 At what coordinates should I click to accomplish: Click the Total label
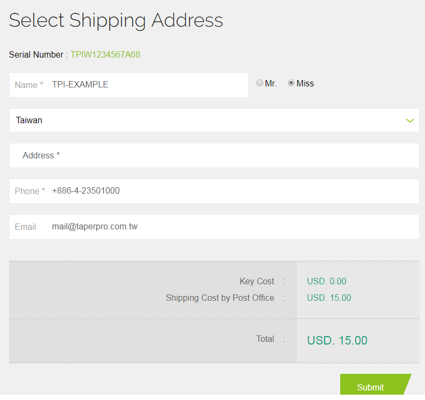[x=265, y=339]
